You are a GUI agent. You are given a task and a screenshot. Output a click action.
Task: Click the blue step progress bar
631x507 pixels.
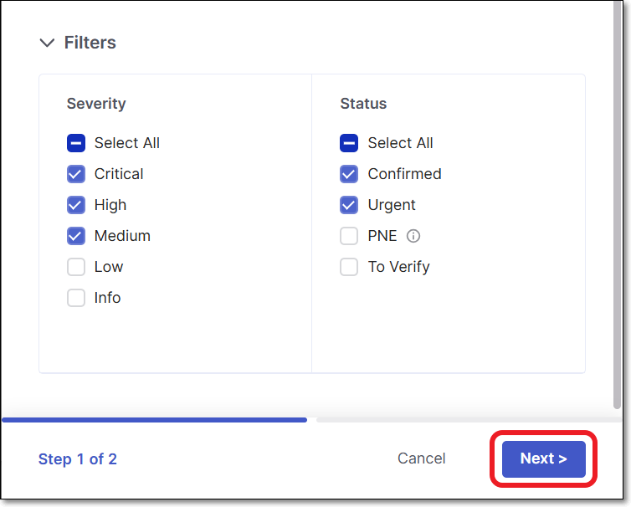(x=155, y=419)
